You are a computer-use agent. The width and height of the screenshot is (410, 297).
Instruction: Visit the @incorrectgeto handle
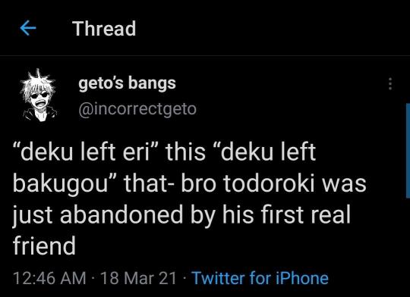coord(137,109)
